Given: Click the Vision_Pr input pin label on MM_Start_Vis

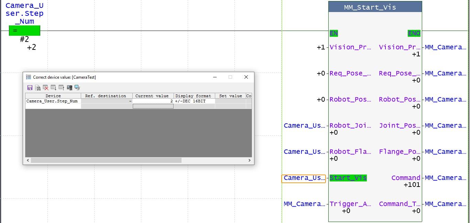Looking at the screenshot, I should pyautogui.click(x=350, y=47).
